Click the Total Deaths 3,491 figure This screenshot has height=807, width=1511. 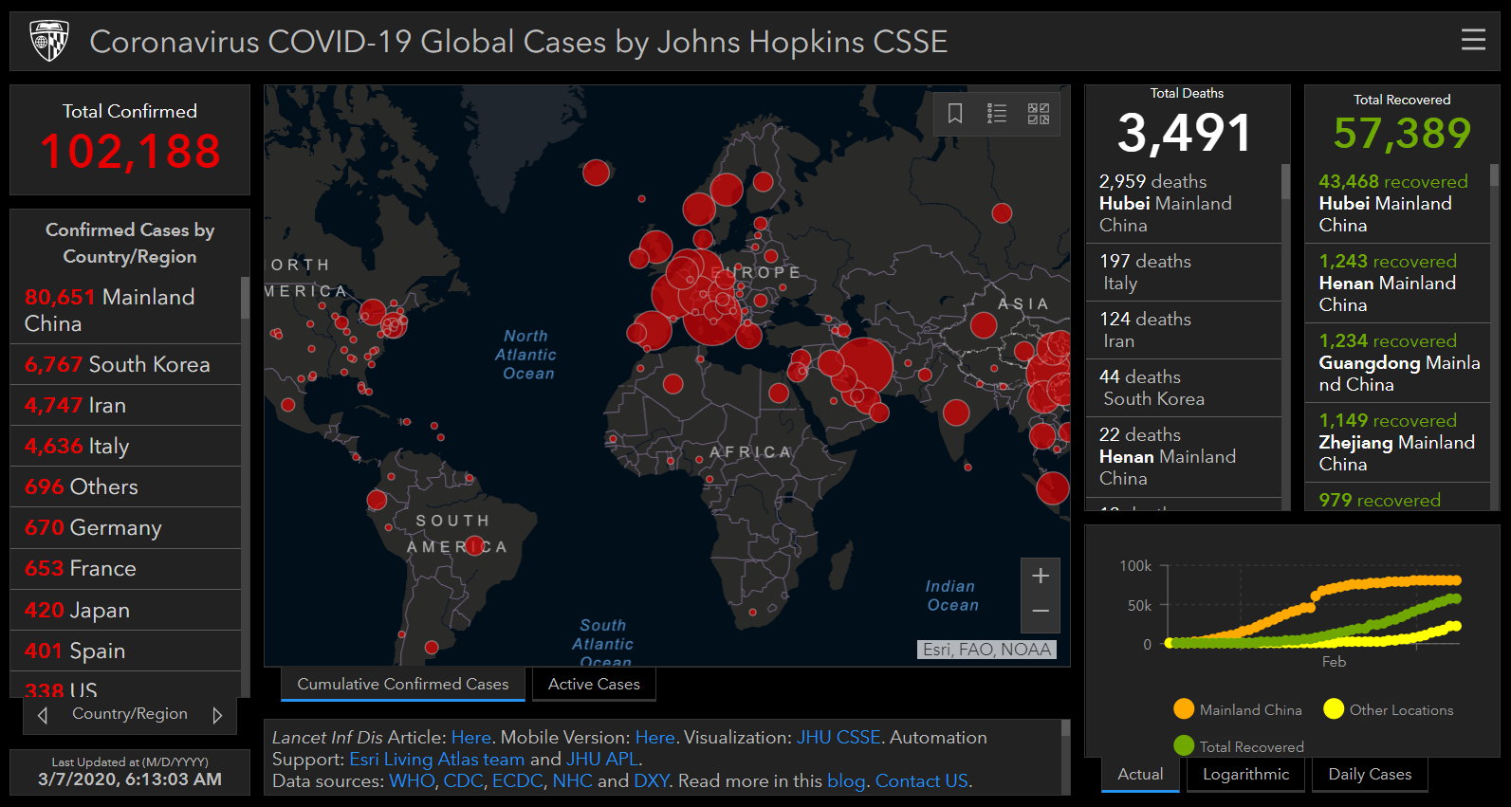pos(1186,133)
